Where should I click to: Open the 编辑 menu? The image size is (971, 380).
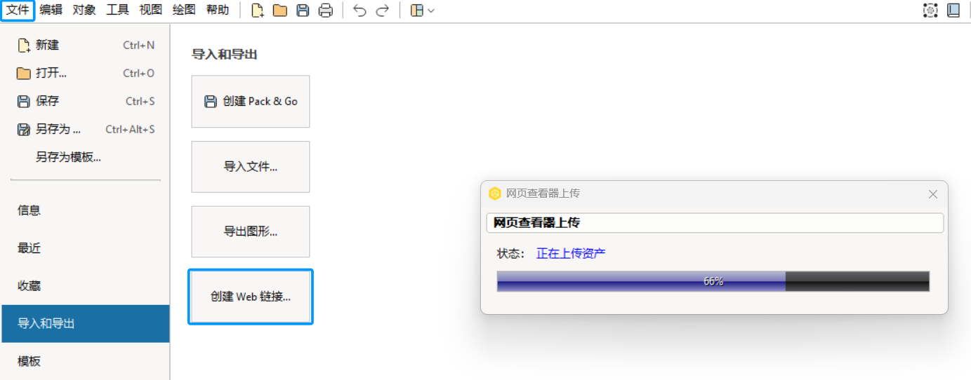coord(51,10)
